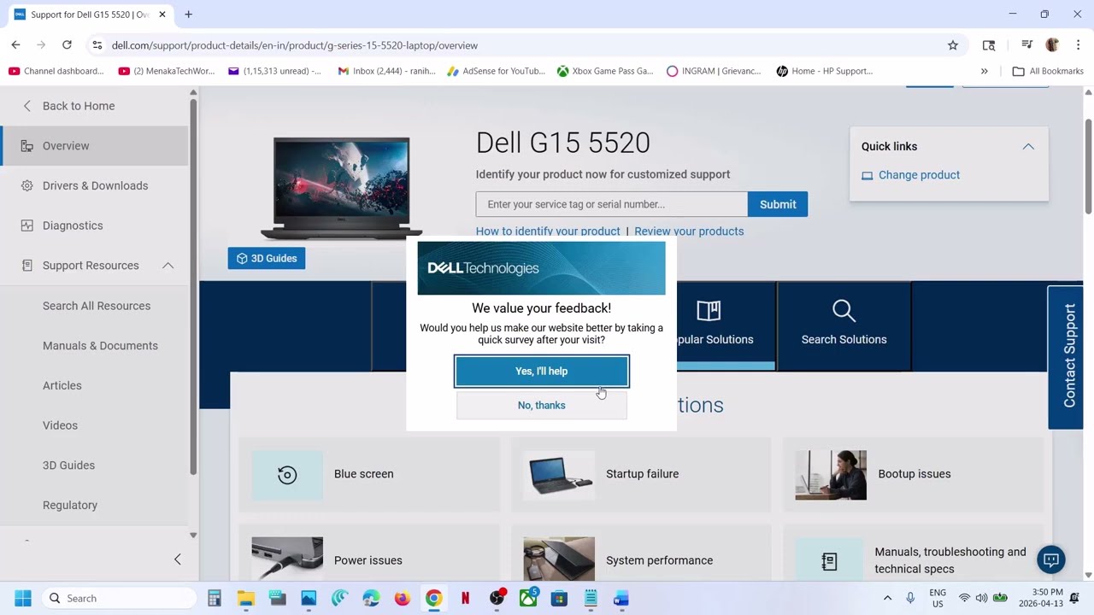Open Home - HP Support bookmark

(825, 71)
